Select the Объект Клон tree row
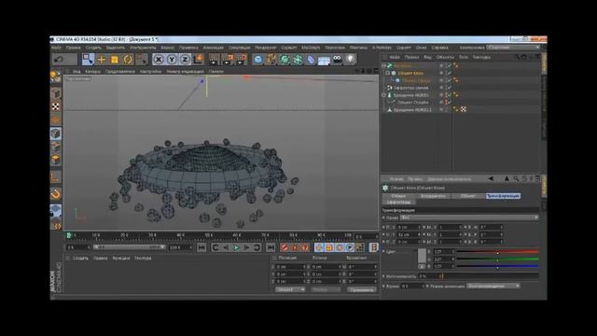 (410, 73)
